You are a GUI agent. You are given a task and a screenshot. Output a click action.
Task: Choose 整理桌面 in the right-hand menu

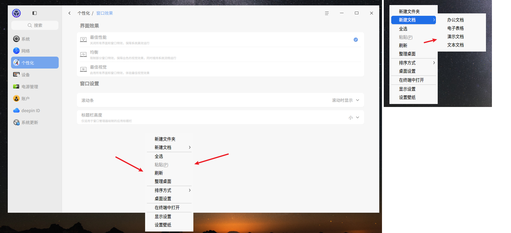(414, 54)
